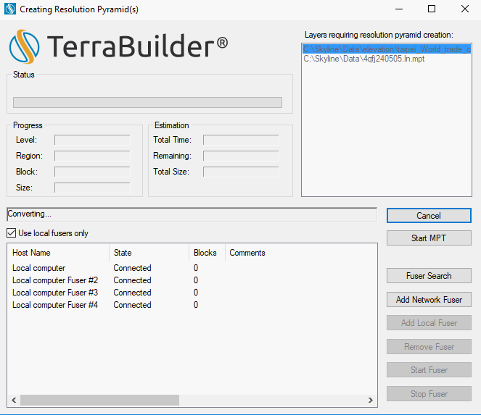Click Connected state of Fuser #2
The width and height of the screenshot is (481, 415).
[132, 280]
